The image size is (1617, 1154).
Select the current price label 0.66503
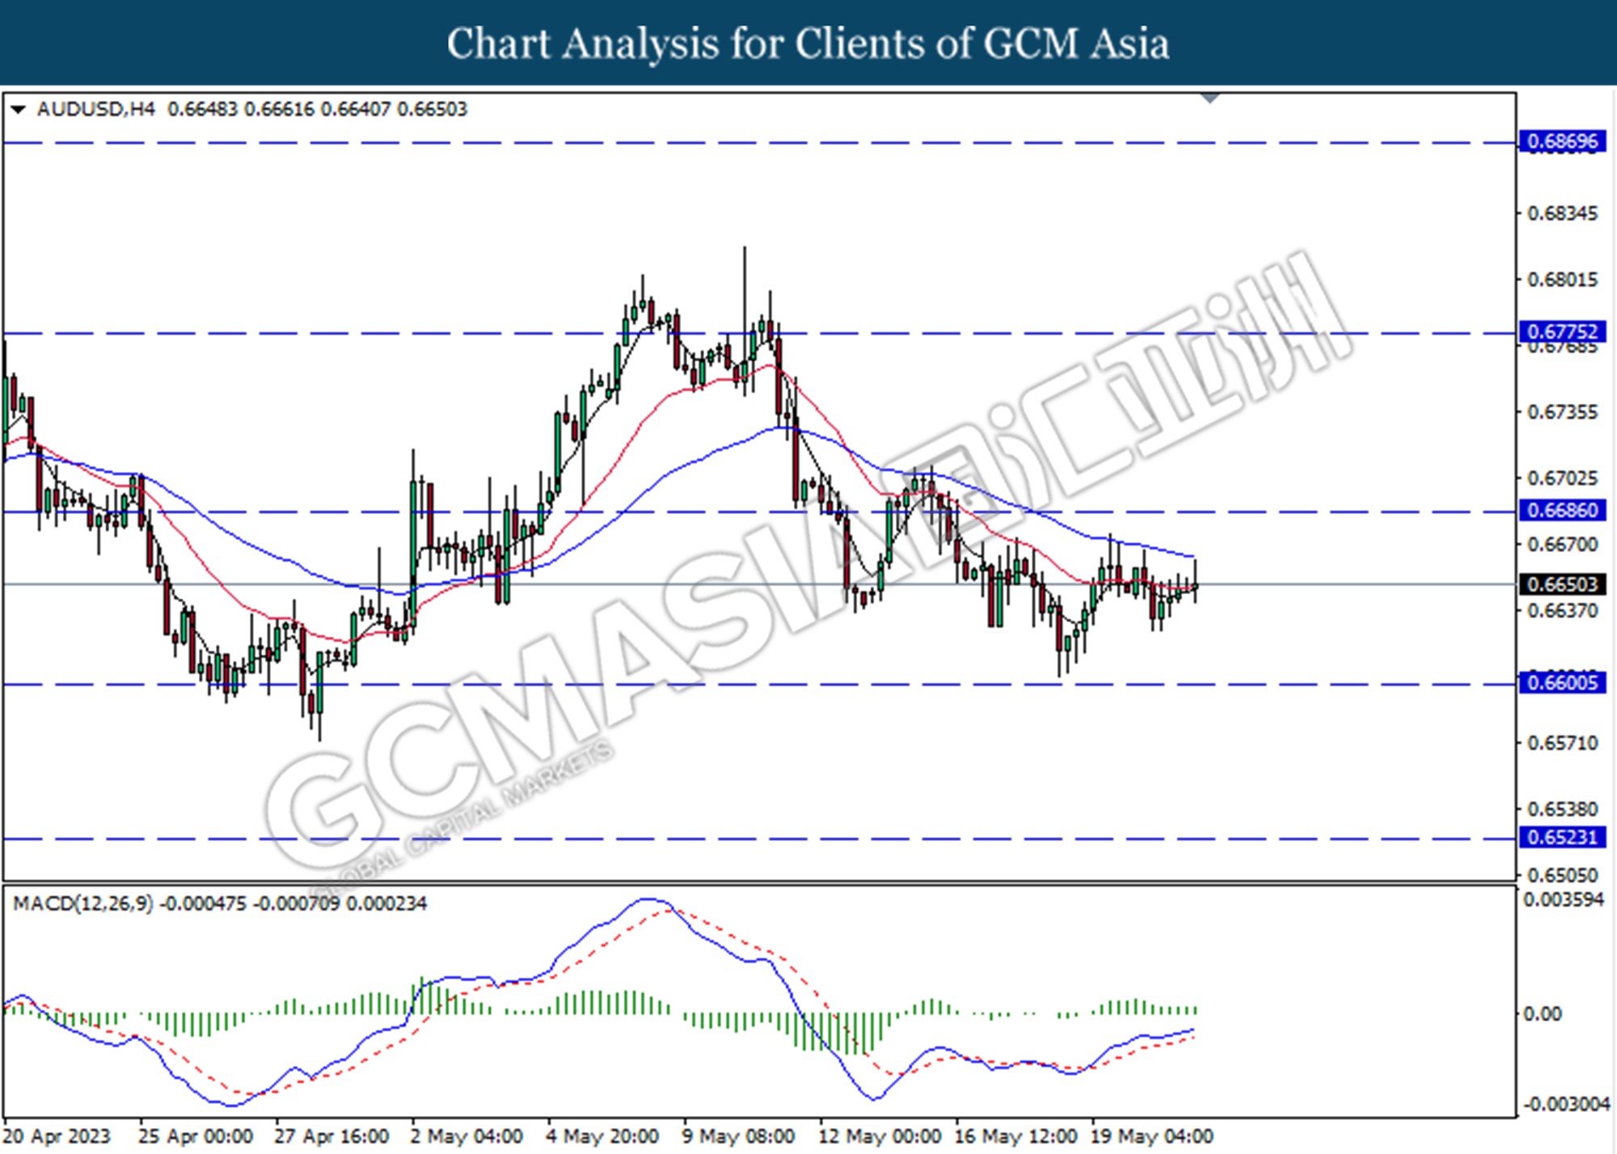1563,584
